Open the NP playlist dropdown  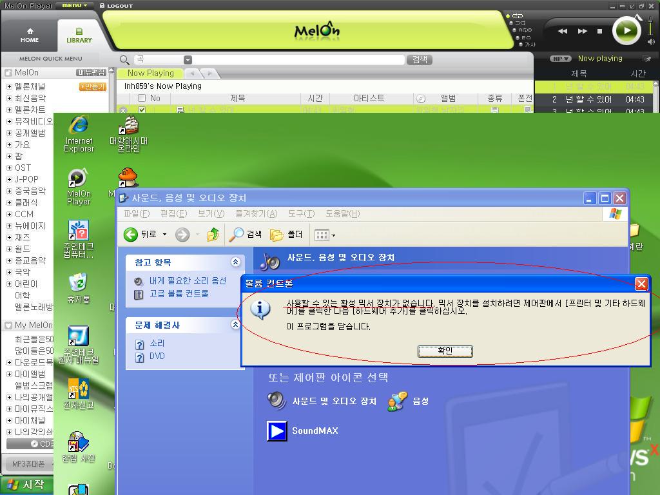(561, 59)
